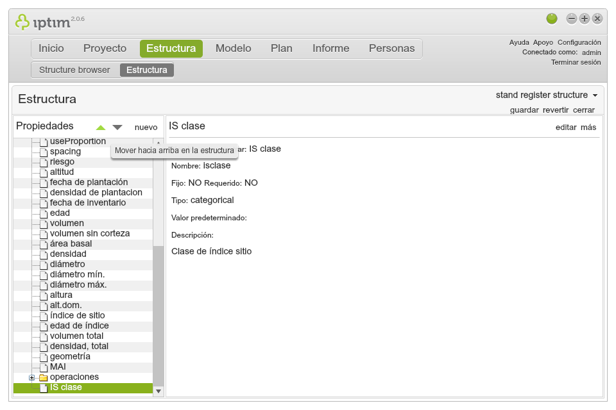Click the folder icon next to operaciones

(x=41, y=377)
